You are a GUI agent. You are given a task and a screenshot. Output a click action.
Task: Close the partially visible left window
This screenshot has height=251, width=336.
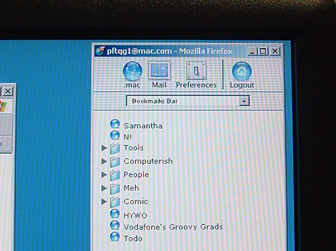[x=8, y=91]
